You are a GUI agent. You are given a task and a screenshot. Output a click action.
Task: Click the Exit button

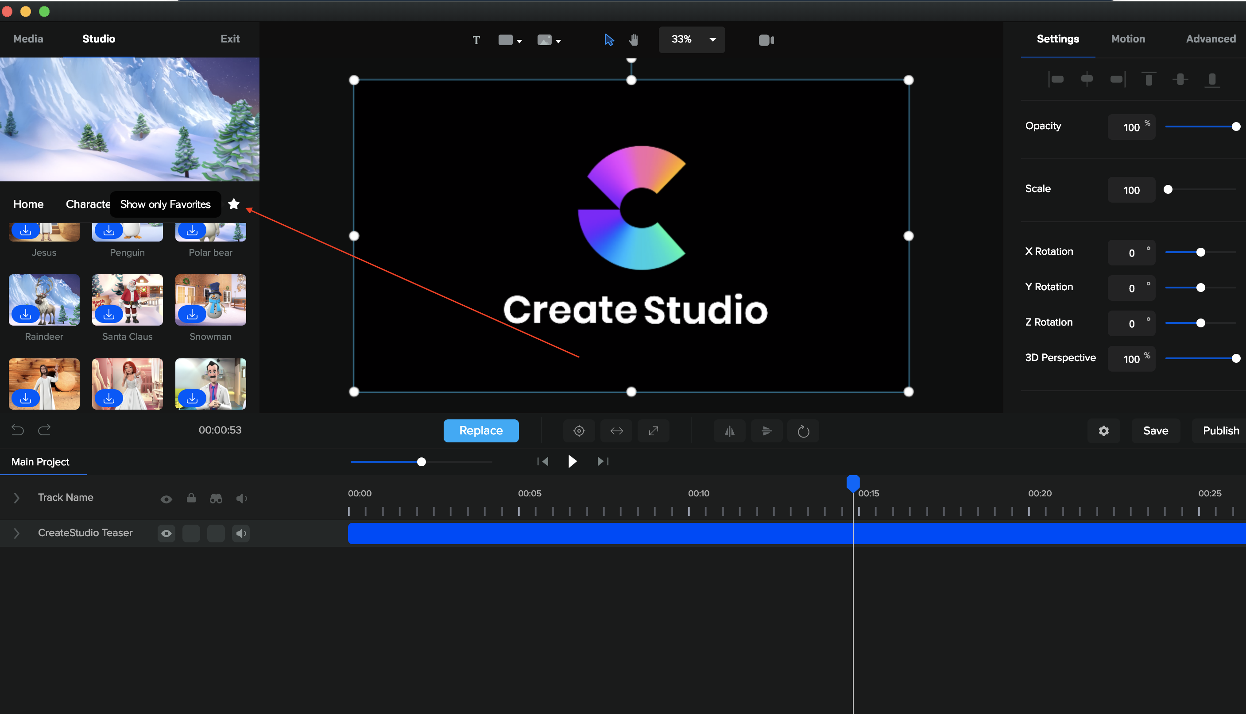coord(230,39)
